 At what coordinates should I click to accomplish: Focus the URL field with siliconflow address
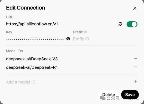(61, 24)
